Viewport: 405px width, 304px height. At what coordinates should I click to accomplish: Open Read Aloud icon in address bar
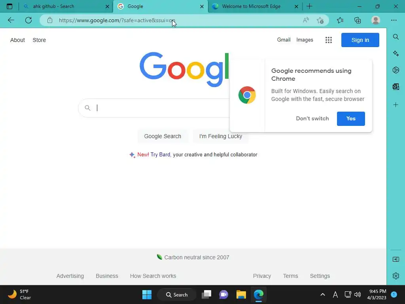[x=306, y=20]
